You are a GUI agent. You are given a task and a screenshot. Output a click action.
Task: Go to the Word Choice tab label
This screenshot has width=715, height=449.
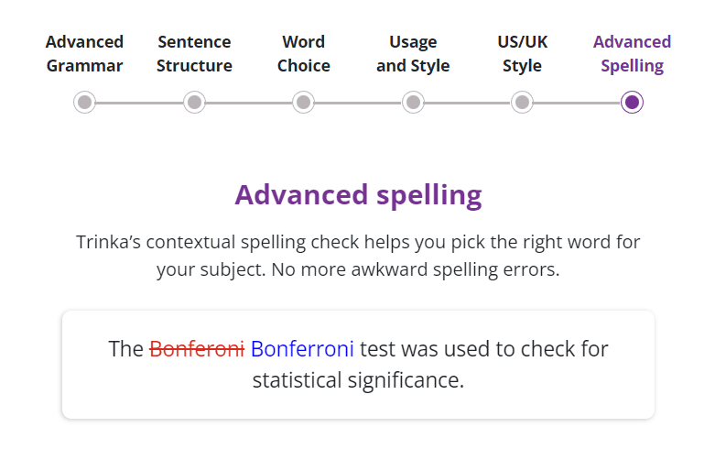pyautogui.click(x=303, y=54)
